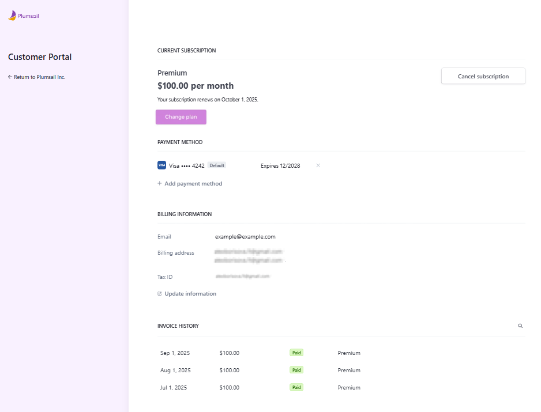This screenshot has height=412, width=541.
Task: Open the Sep 1, 2025 invoice
Action: tap(175, 353)
